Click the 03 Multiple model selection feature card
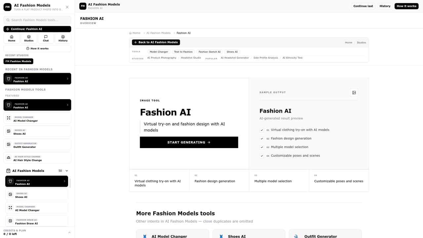This screenshot has height=238, width=423. pos(279,180)
